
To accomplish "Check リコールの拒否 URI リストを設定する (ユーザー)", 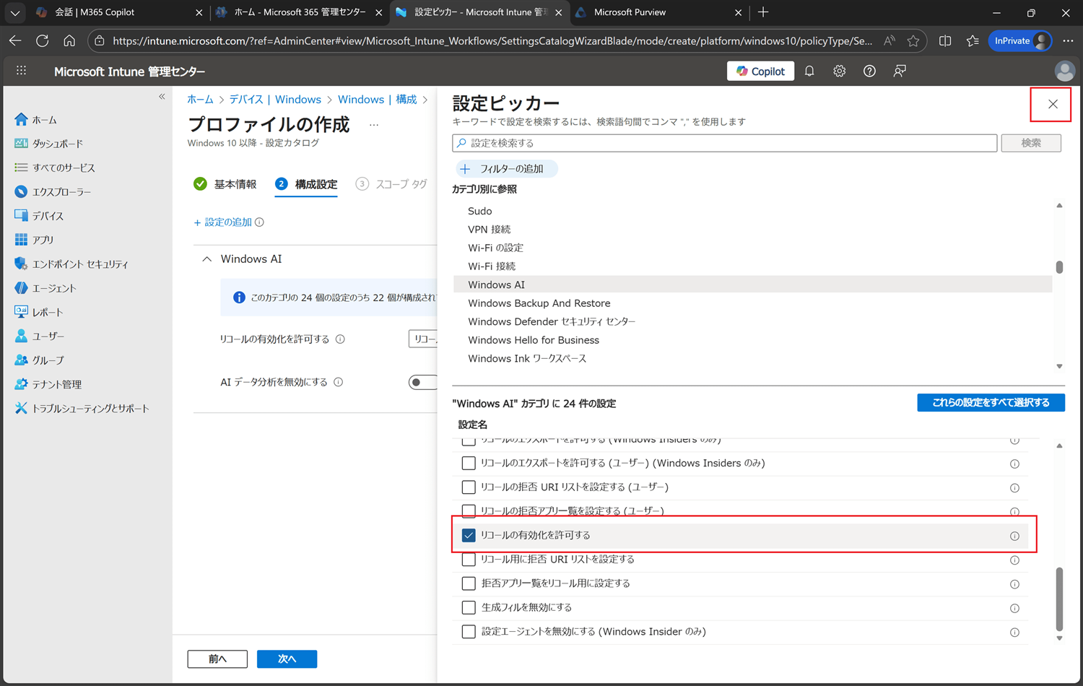I will pyautogui.click(x=469, y=487).
